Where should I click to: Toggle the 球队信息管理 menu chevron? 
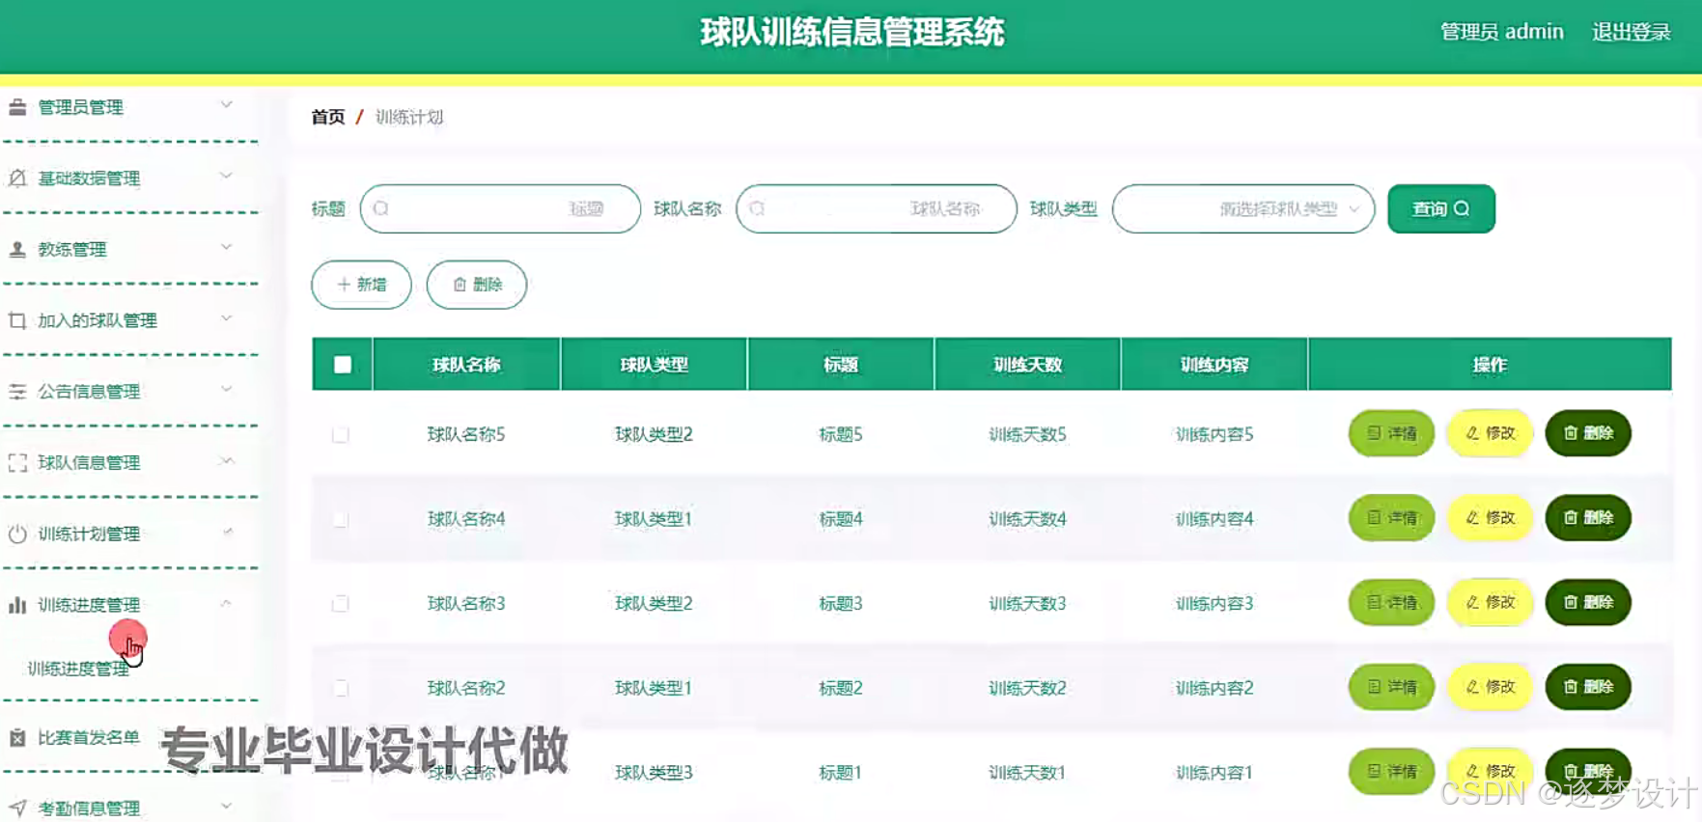click(226, 460)
